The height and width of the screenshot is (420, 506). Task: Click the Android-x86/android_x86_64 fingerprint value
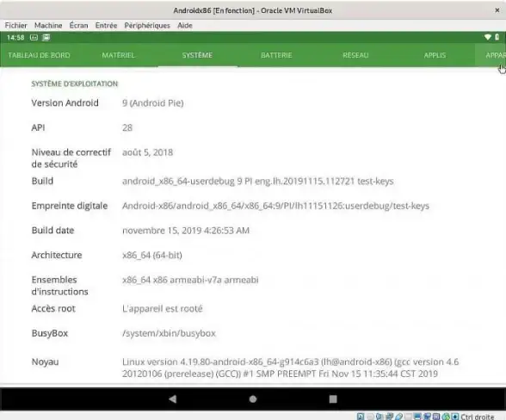275,206
